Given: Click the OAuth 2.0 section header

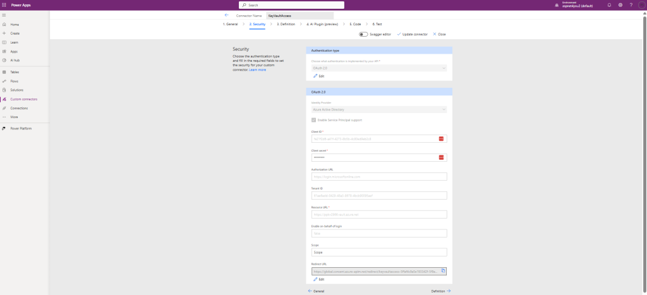Looking at the screenshot, I should (379, 92).
